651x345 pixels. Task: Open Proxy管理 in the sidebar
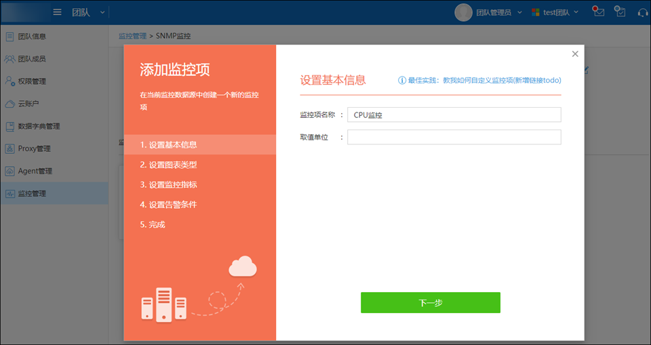pos(54,148)
